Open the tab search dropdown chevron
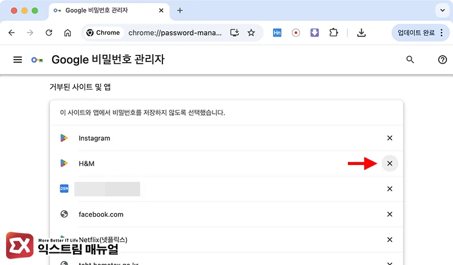 (x=442, y=10)
